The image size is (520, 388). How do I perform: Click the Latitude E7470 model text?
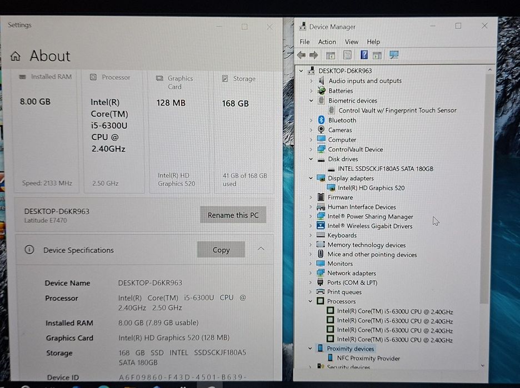(x=46, y=220)
